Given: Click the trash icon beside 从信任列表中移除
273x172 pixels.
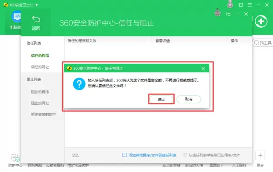Looking at the screenshot, I should pyautogui.click(x=185, y=155).
